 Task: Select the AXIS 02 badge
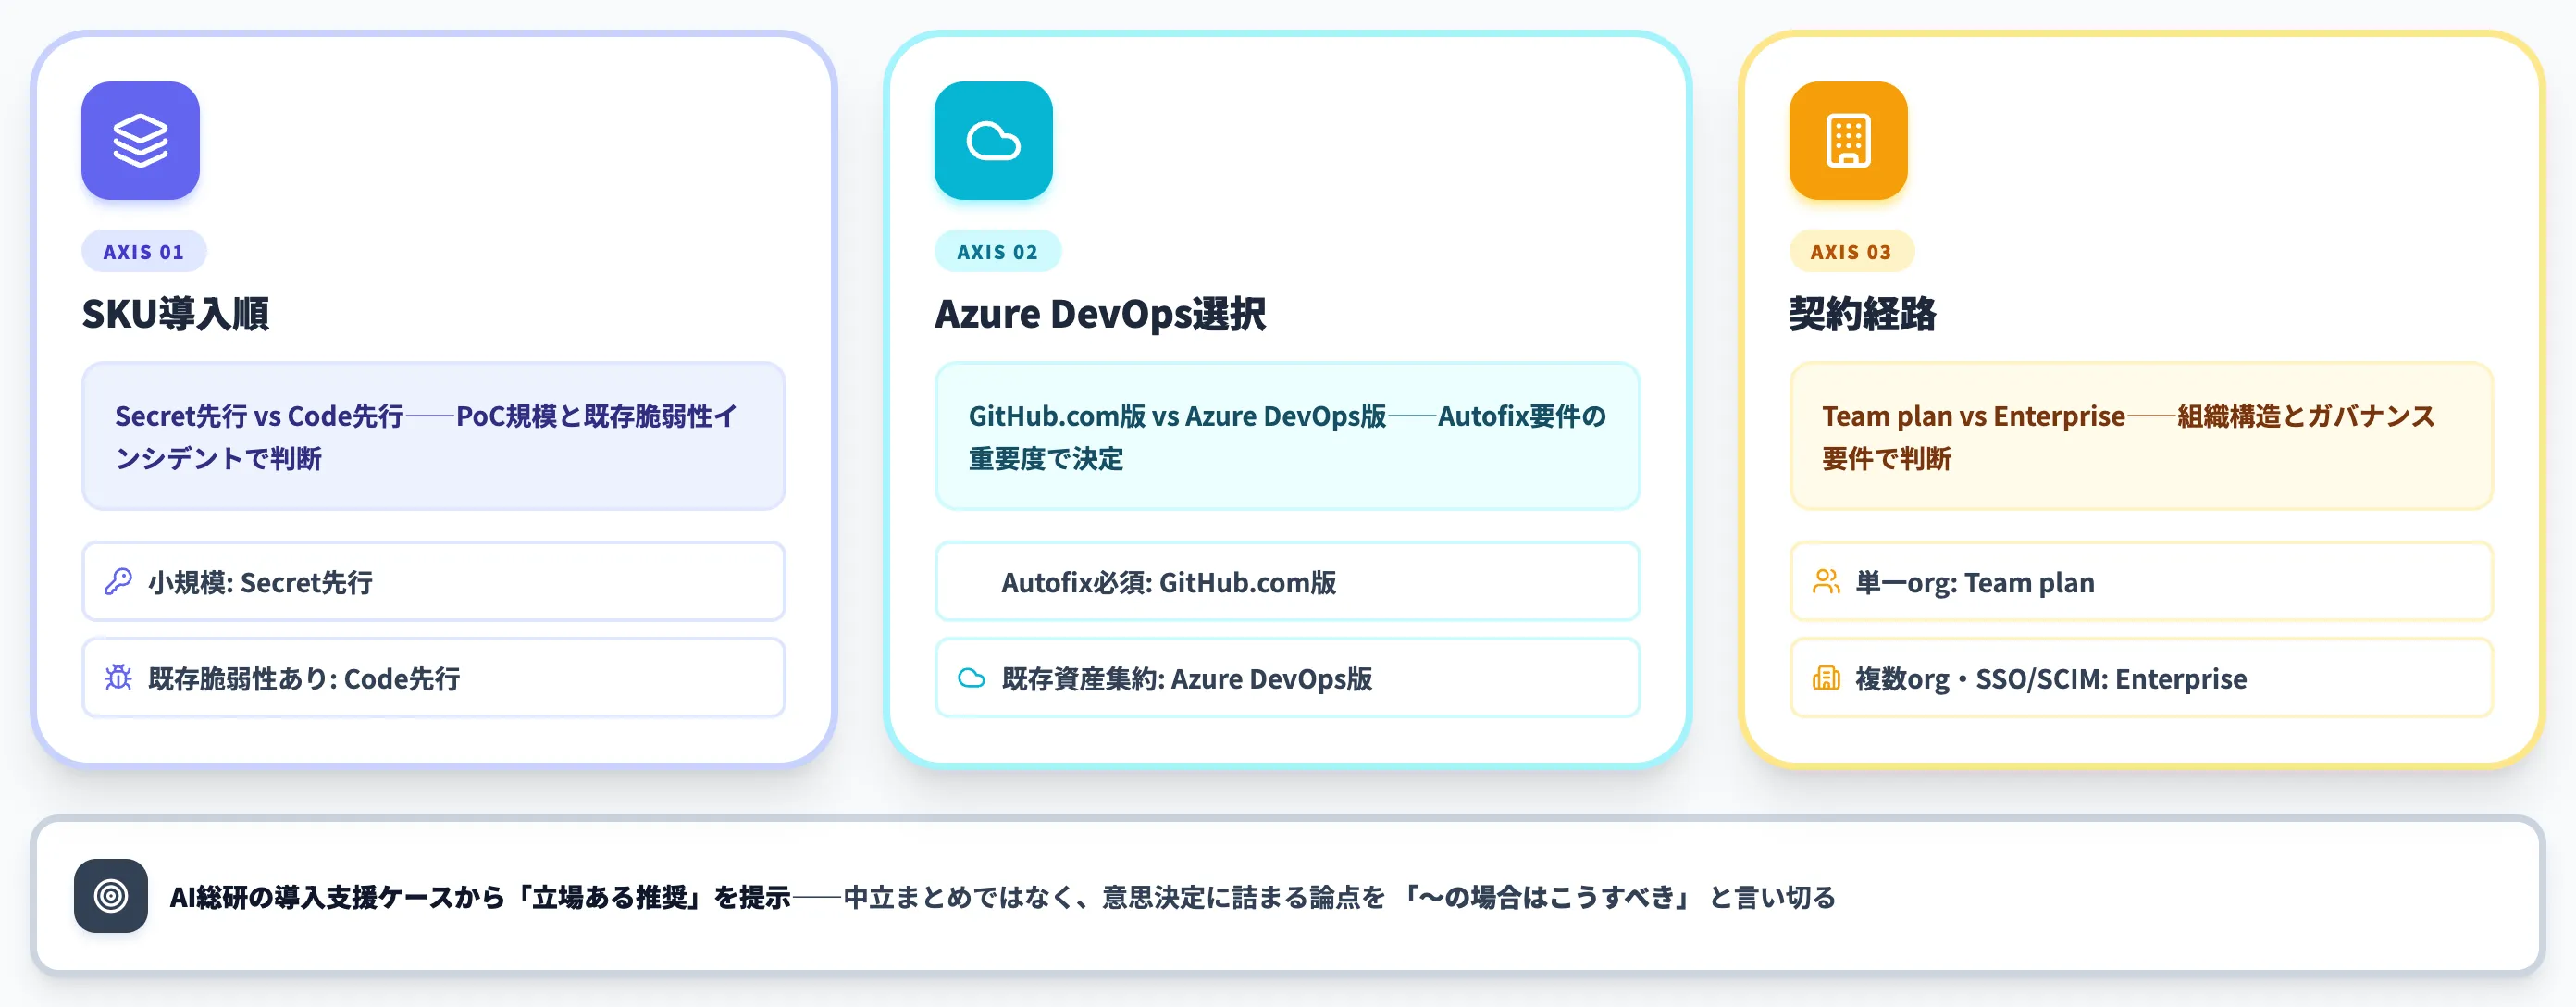[x=997, y=252]
